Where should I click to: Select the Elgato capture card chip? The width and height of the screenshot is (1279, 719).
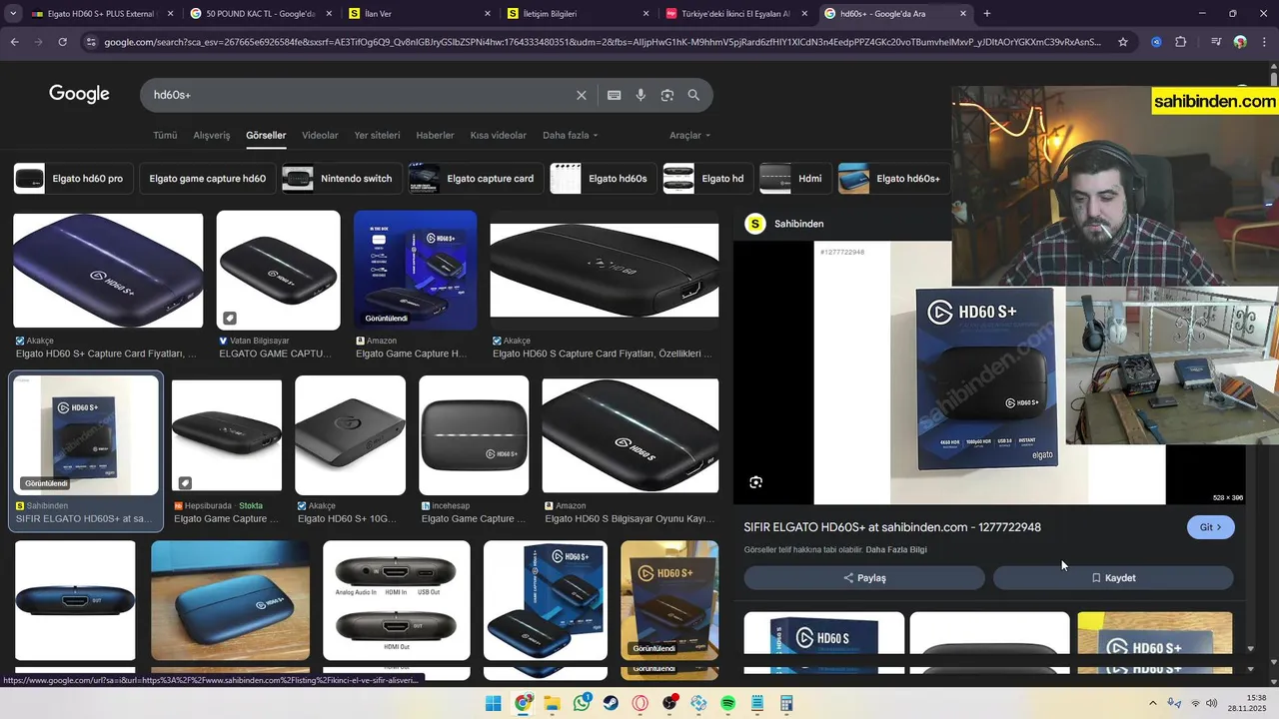(476, 179)
